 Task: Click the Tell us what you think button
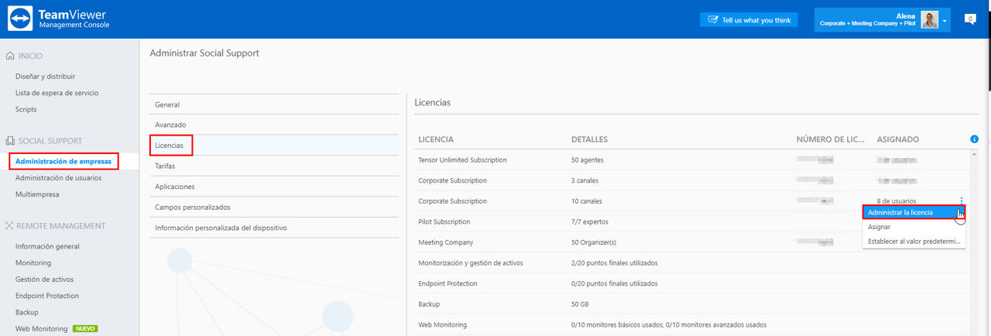pos(749,20)
